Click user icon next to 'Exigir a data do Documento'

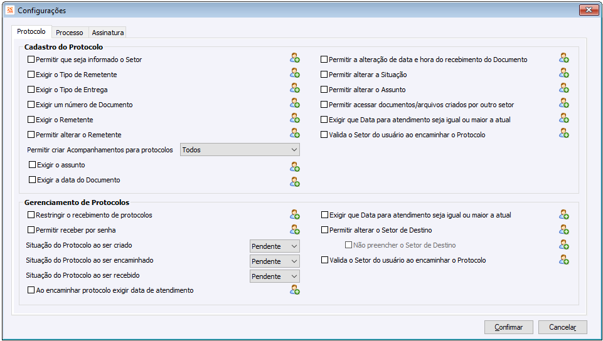295,182
